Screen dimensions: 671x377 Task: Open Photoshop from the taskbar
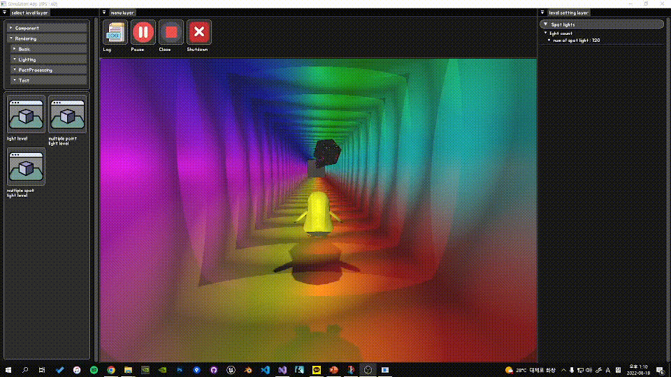[x=180, y=370]
